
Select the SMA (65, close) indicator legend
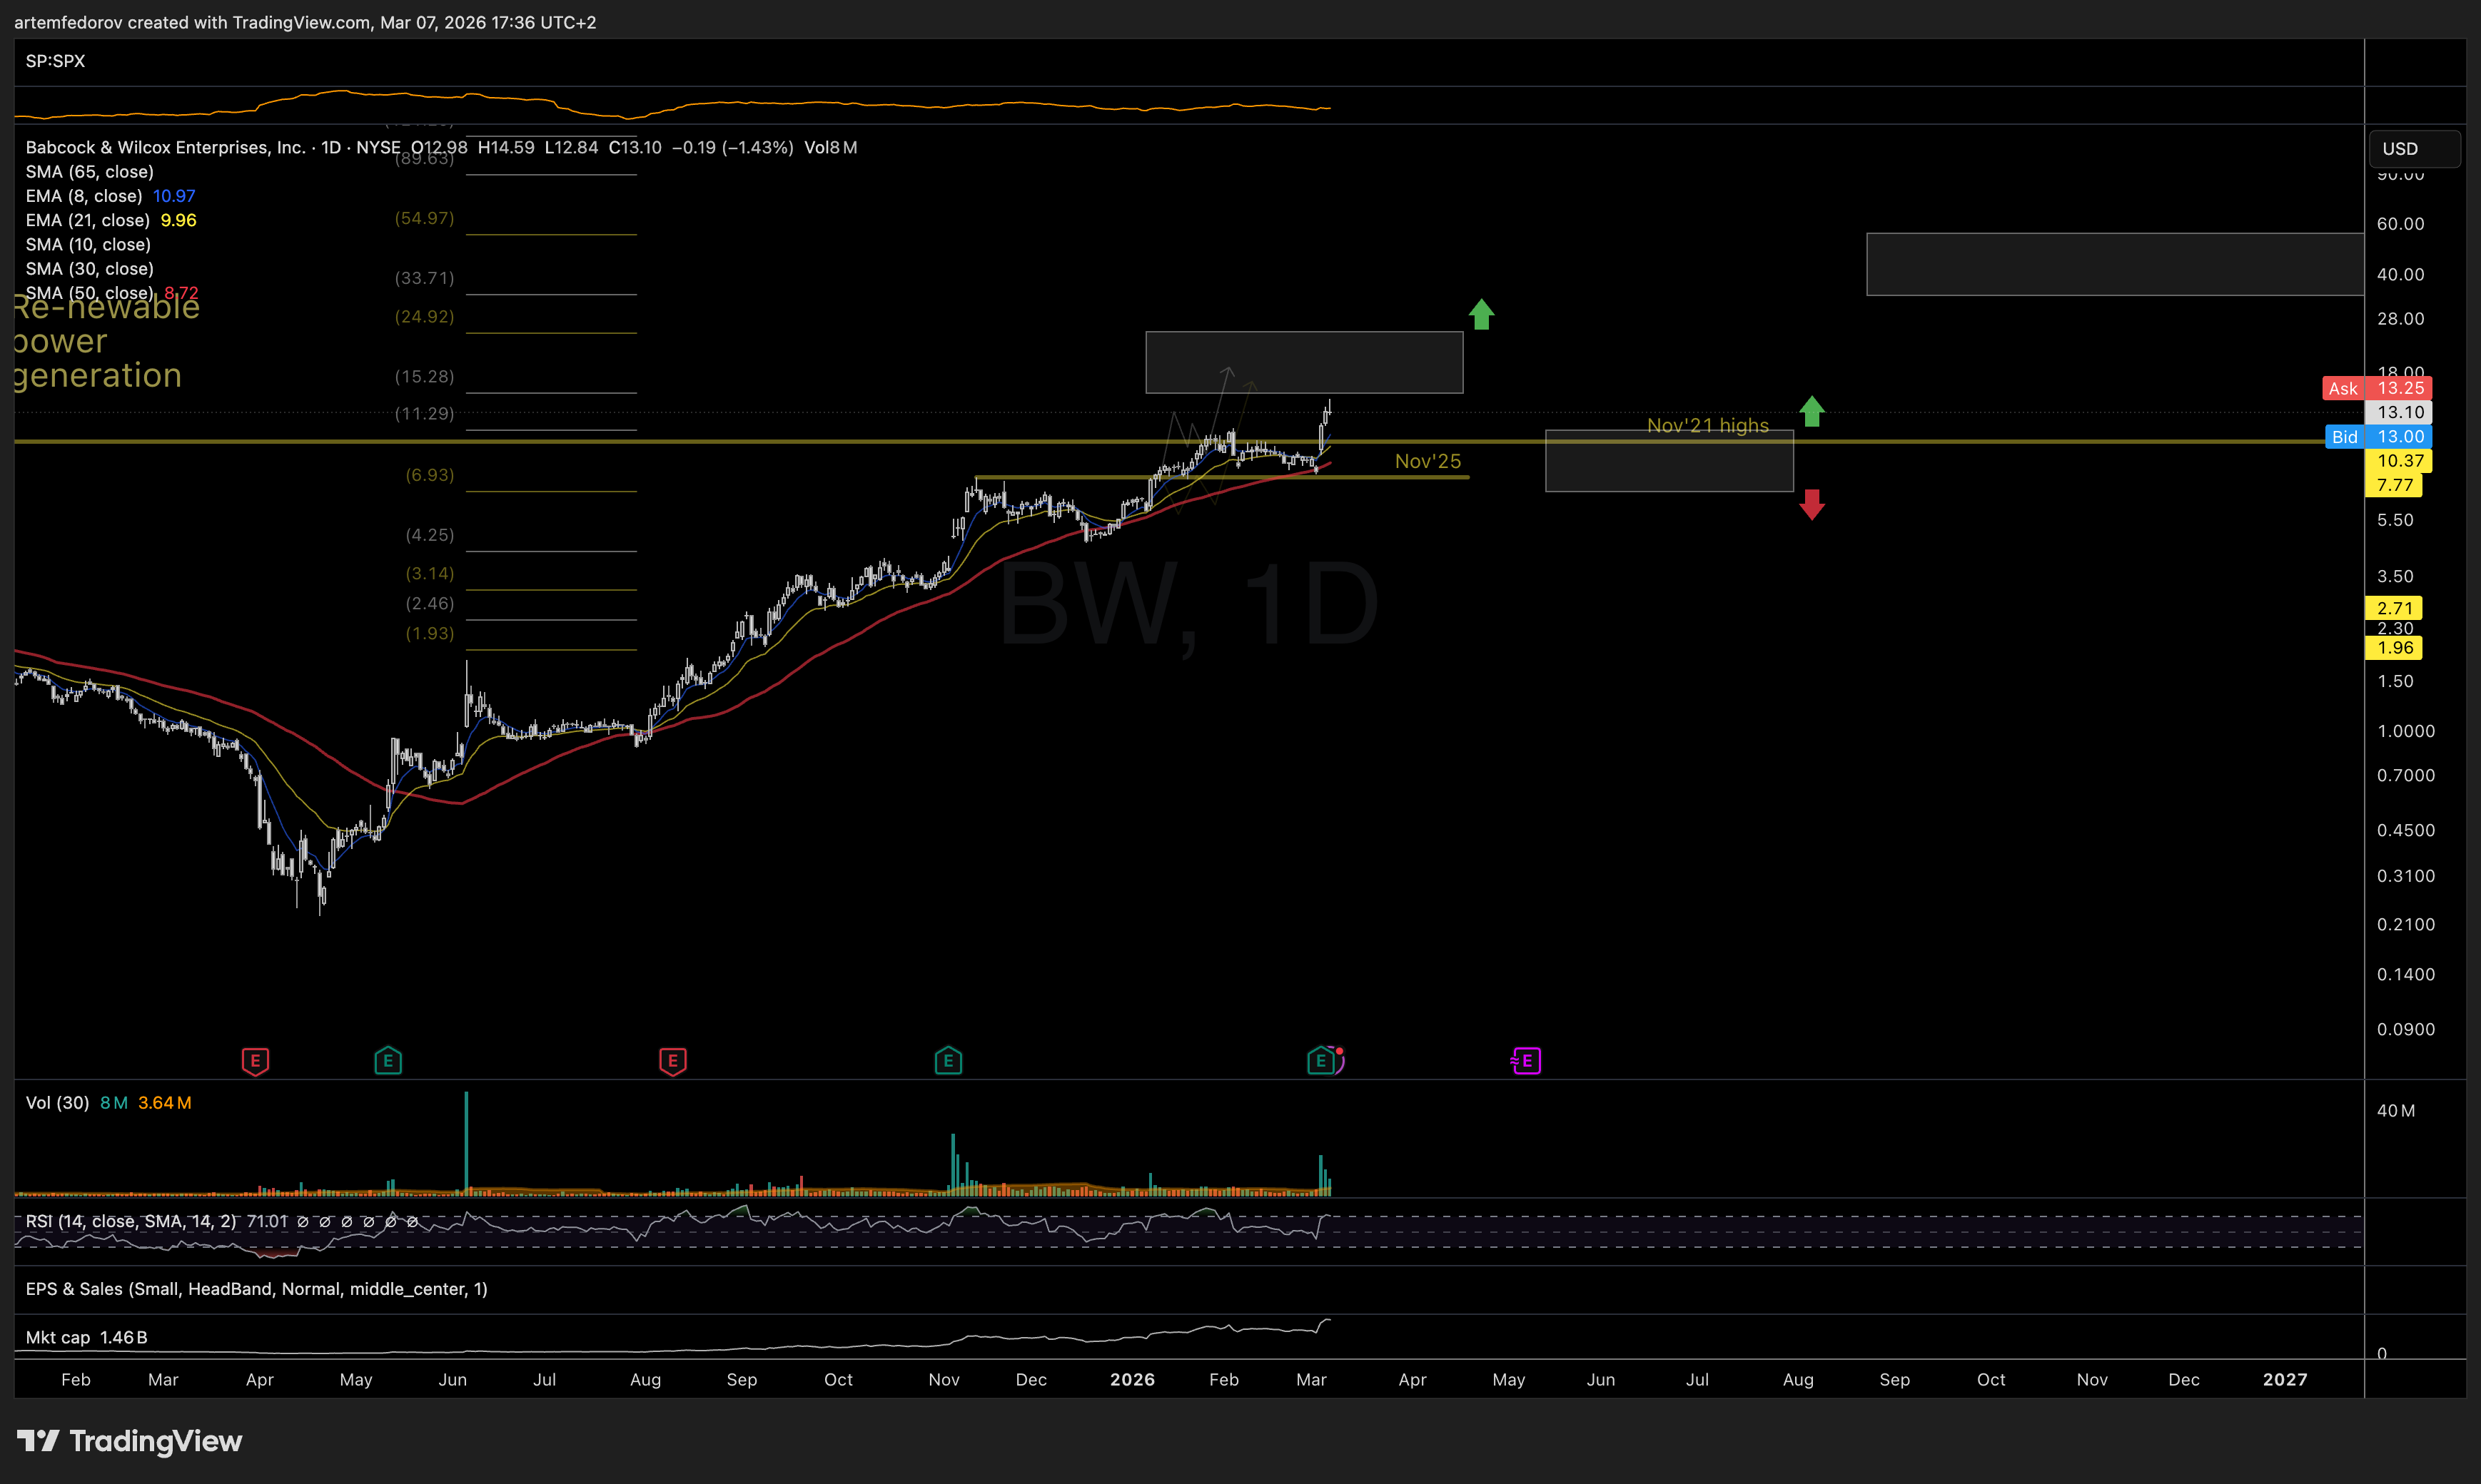[x=90, y=172]
